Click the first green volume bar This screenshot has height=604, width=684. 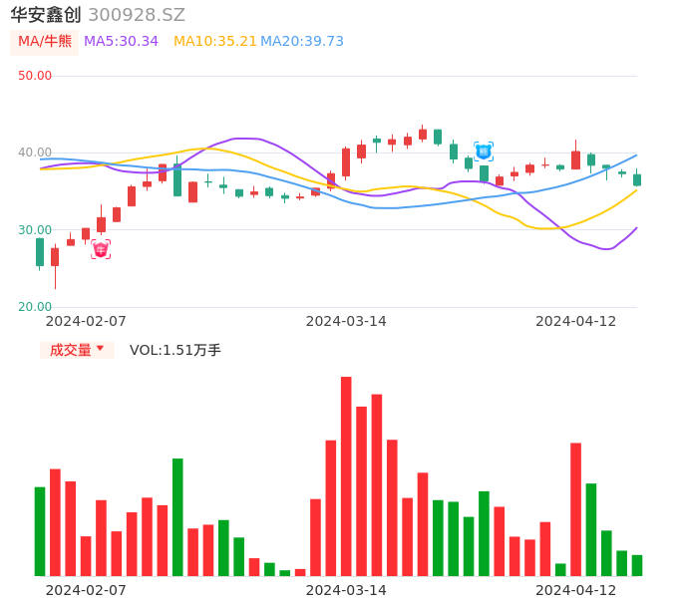click(x=40, y=531)
